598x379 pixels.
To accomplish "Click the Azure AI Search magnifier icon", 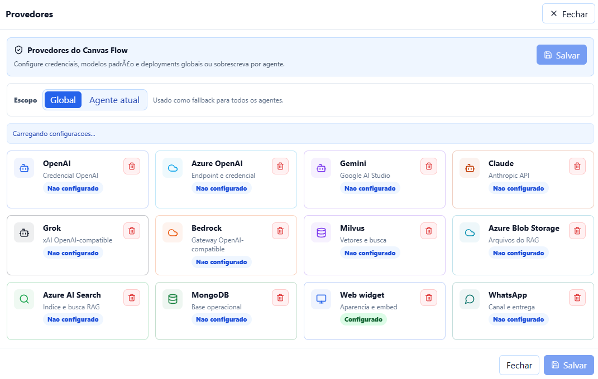I will click(24, 299).
